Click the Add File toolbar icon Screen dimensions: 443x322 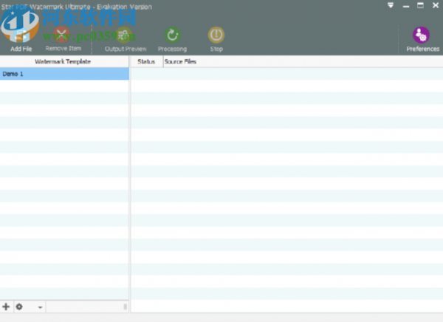(x=21, y=35)
